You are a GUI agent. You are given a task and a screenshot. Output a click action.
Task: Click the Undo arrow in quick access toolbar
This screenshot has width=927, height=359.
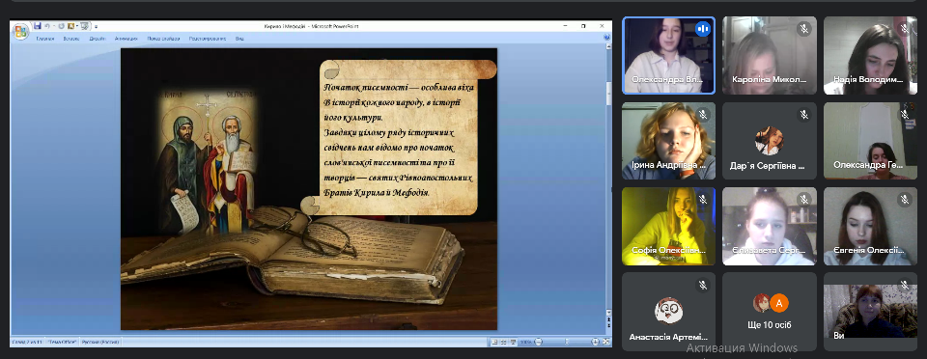(46, 26)
